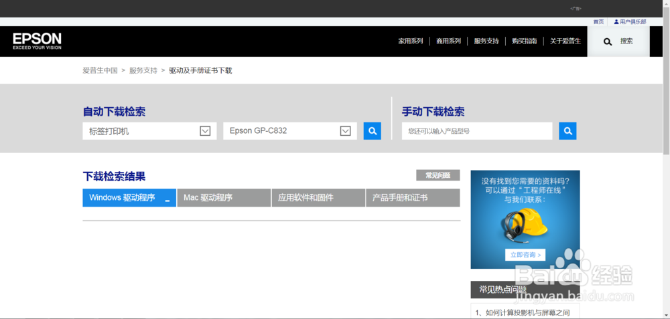This screenshot has width=670, height=319.
Task: Open the 服务支持 menu
Action: [x=486, y=41]
